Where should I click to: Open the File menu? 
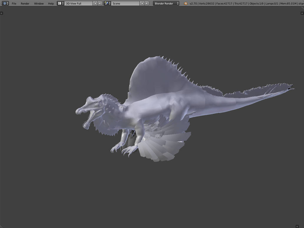click(x=14, y=4)
